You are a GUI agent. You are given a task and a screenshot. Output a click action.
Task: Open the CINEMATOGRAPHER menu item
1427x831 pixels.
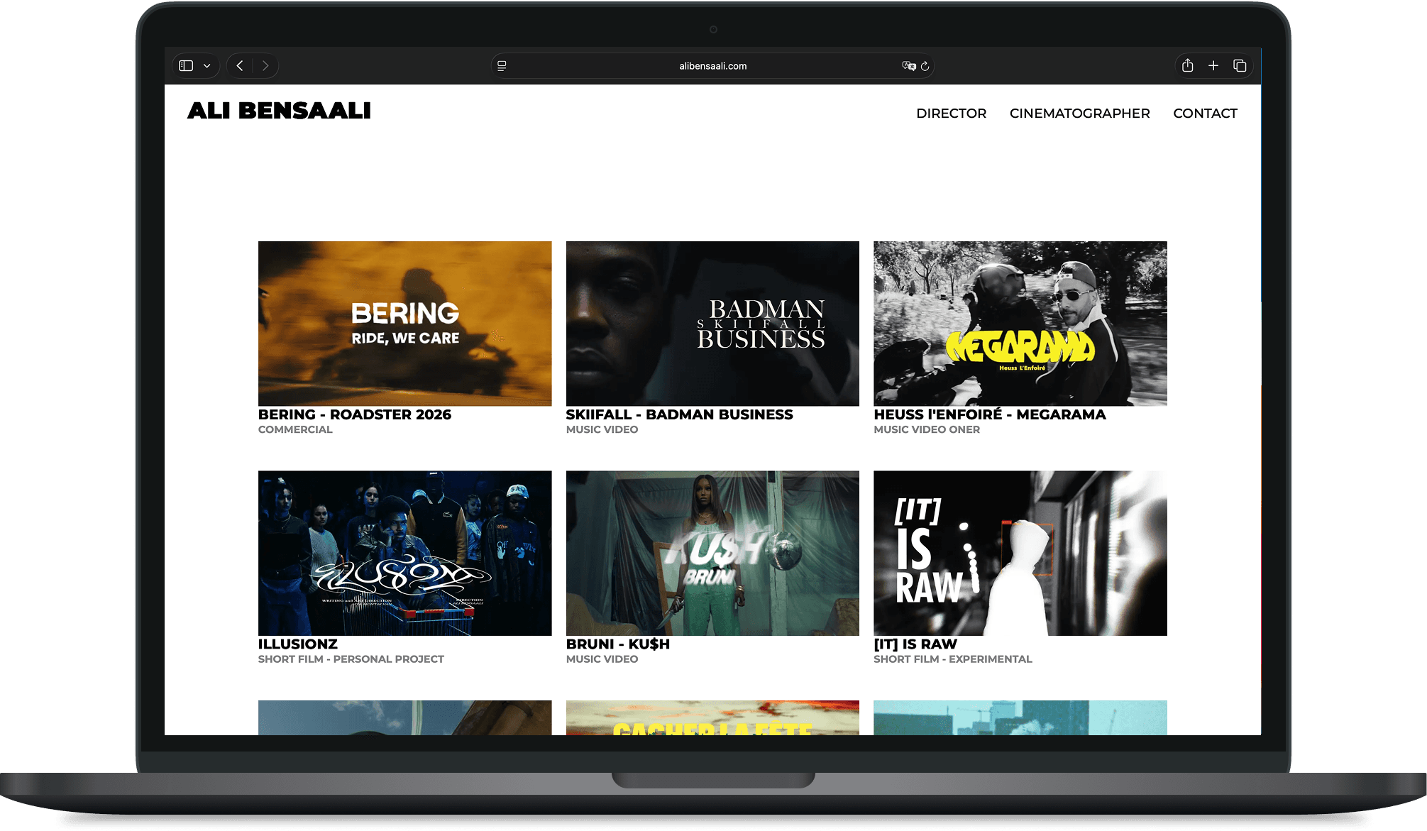point(1079,114)
